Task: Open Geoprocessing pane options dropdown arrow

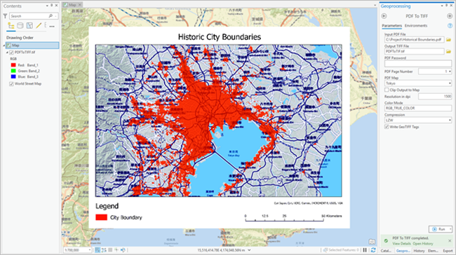Action: 442,6
